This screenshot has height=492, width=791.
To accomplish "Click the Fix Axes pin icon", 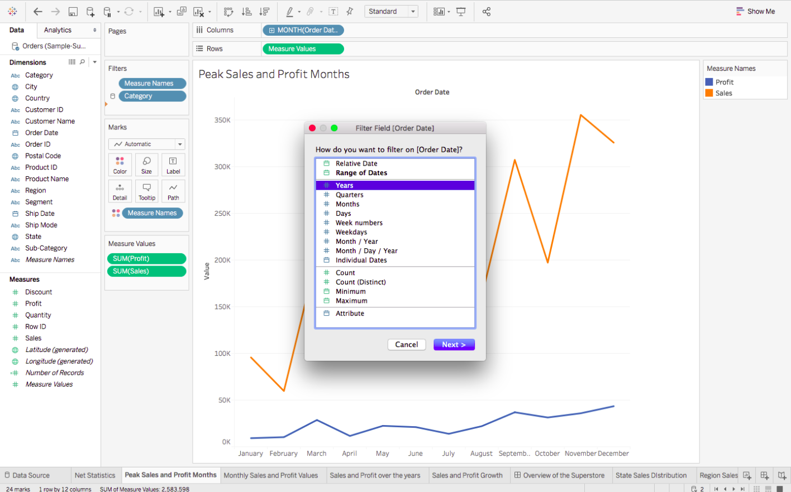I will pos(350,11).
